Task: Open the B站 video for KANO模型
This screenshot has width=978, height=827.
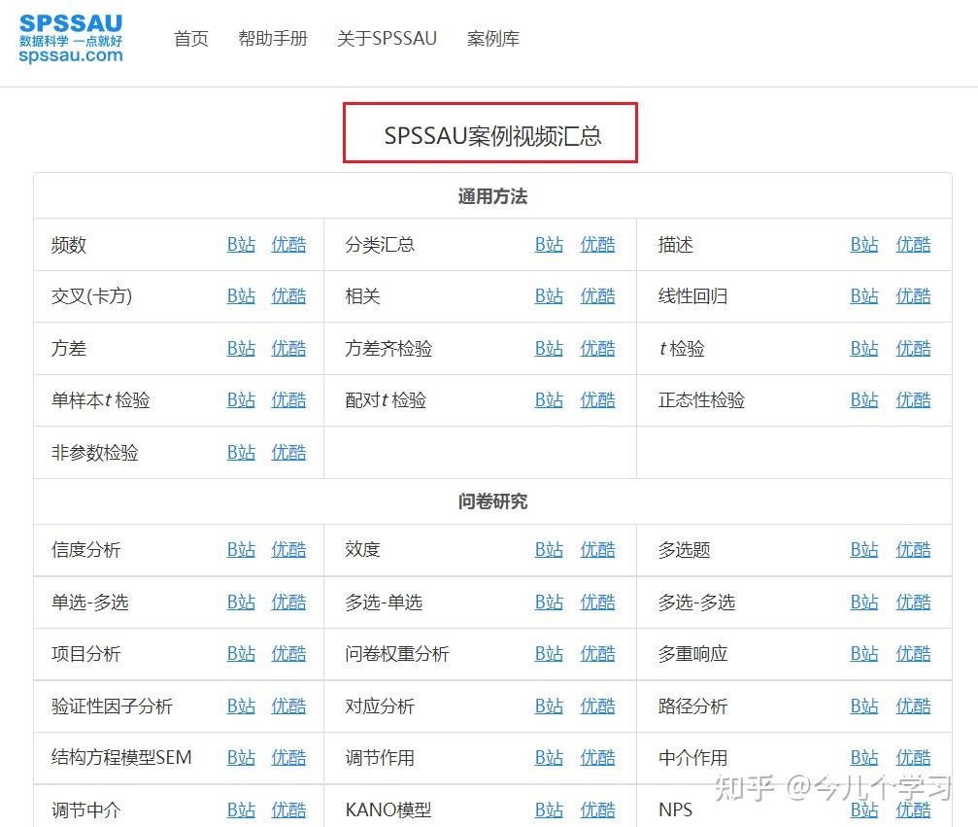Action: pos(549,809)
